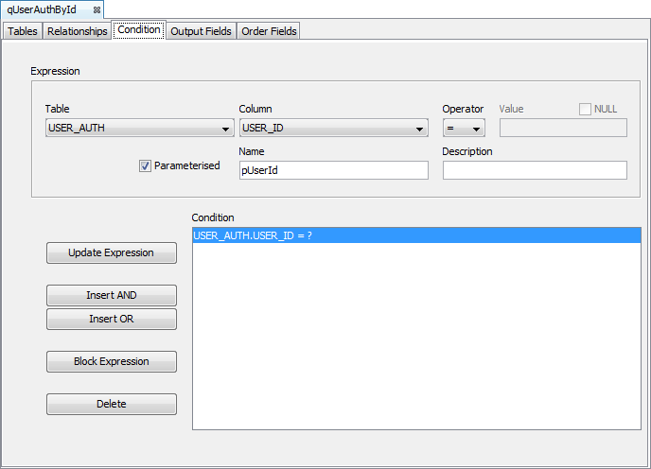Uncheck the Parameterised checkbox
Viewport: 651px width, 469px height.
click(x=146, y=165)
